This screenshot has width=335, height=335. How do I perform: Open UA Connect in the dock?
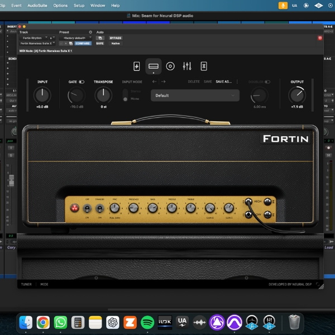[x=182, y=322]
